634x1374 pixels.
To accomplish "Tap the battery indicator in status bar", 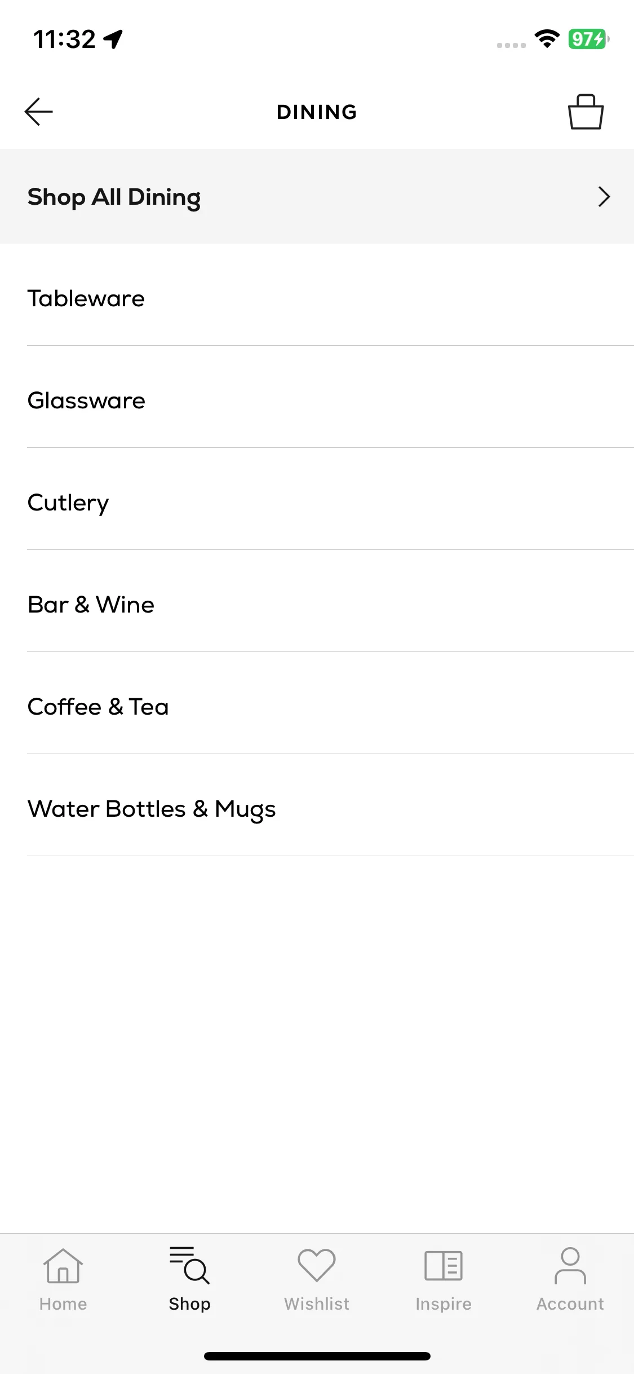I will 588,39.
